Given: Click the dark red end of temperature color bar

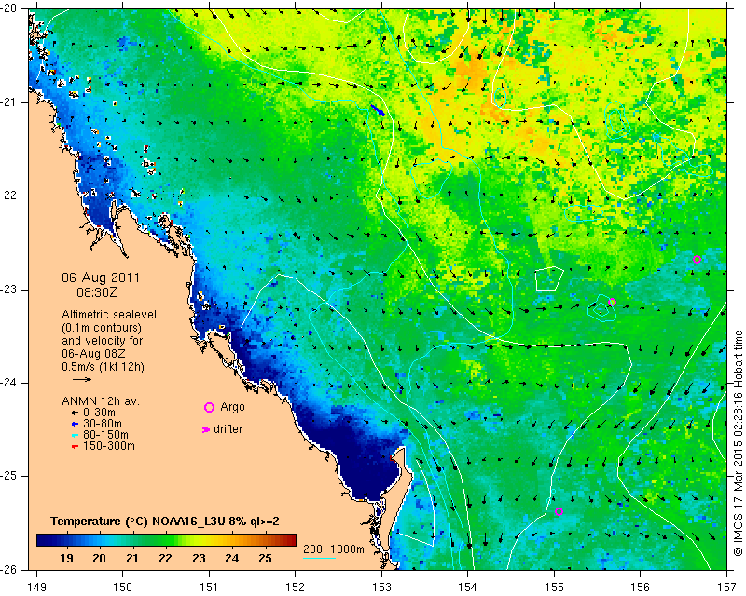Looking at the screenshot, I should pos(290,540).
